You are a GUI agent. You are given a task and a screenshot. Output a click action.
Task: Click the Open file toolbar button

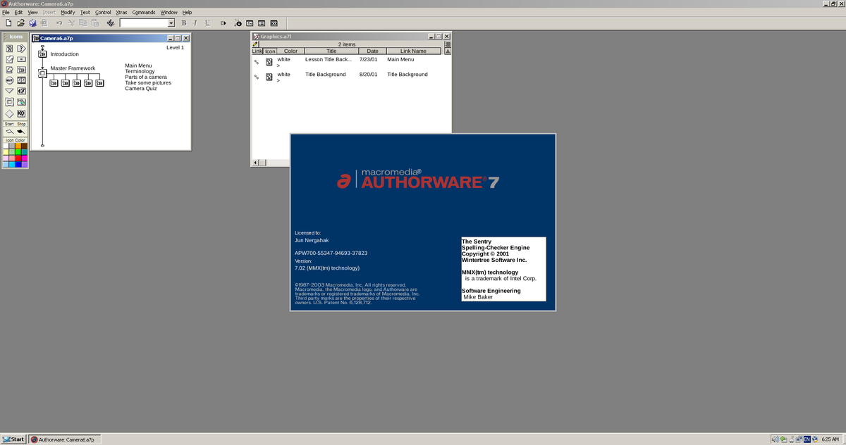coord(20,23)
